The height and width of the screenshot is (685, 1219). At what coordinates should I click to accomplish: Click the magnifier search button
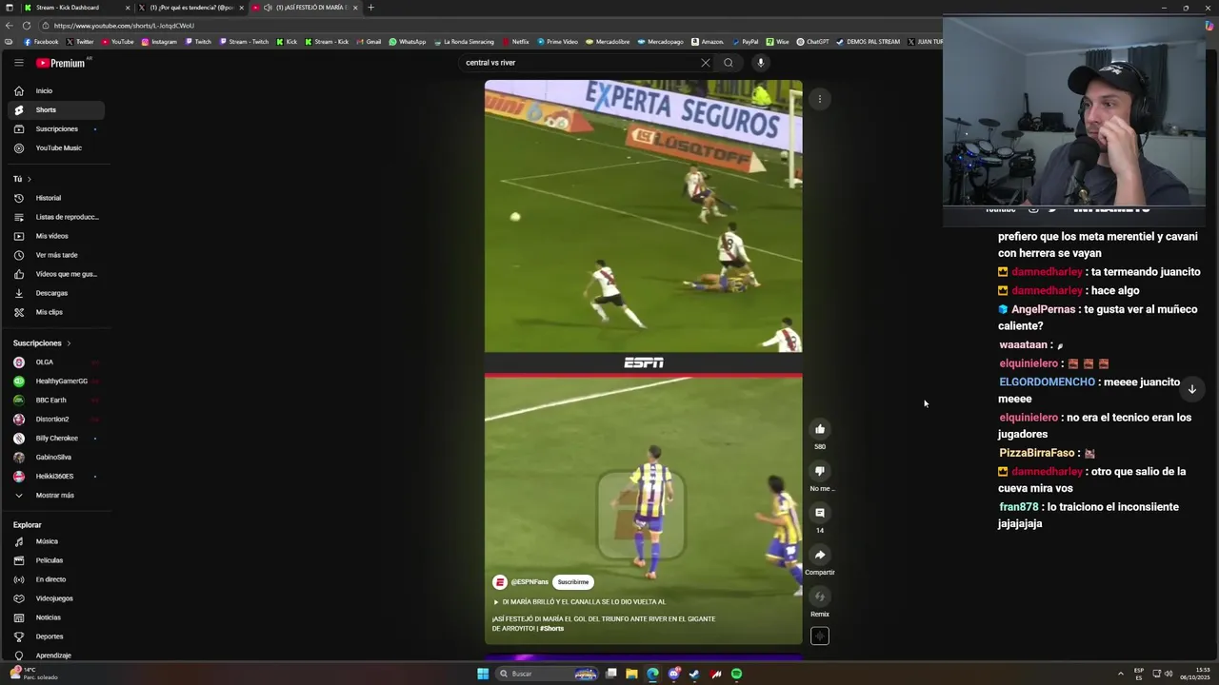(x=728, y=63)
